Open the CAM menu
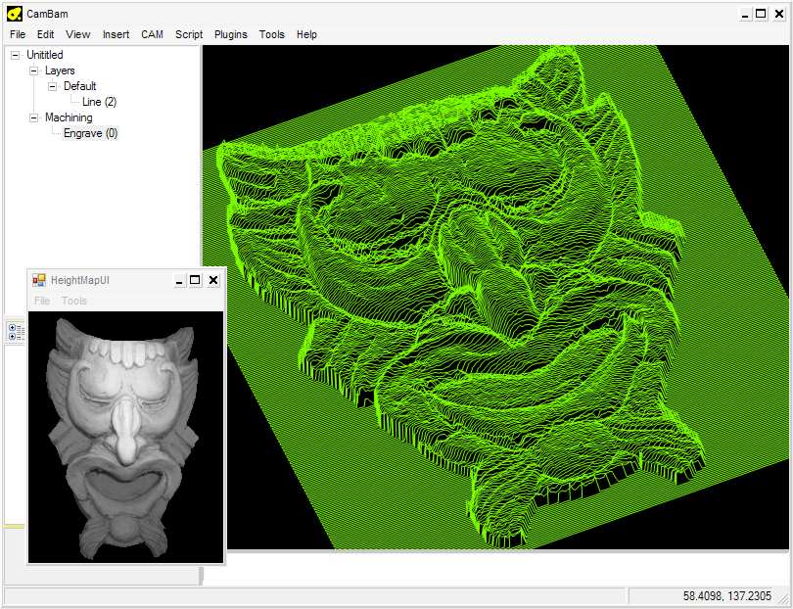 click(x=152, y=34)
